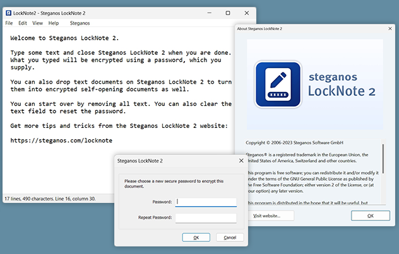Image resolution: width=399 pixels, height=254 pixels.
Task: Confirm password with OK in password dialog
Action: [x=196, y=238]
